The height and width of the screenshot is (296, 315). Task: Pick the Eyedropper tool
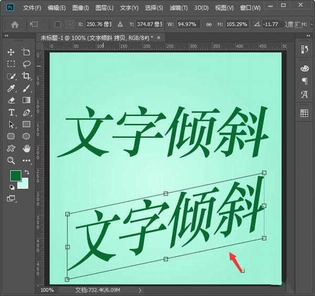pyautogui.click(x=11, y=88)
